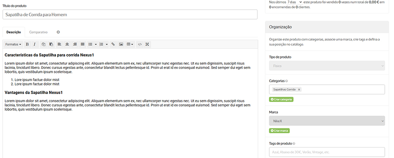Image resolution: width=394 pixels, height=158 pixels.
Task: Toggle italic formatting in editor toolbar
Action: coord(35,45)
